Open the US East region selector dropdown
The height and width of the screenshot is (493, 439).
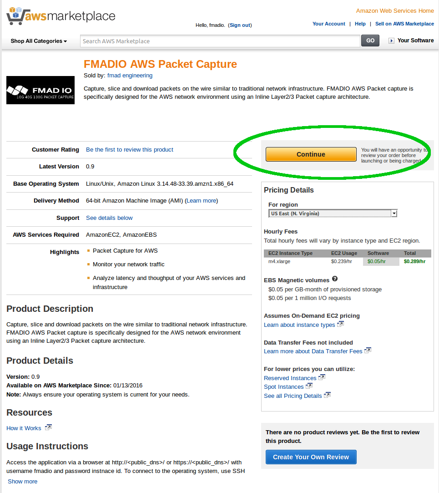394,213
